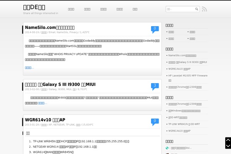Click the search magnifier icon

(197, 9)
